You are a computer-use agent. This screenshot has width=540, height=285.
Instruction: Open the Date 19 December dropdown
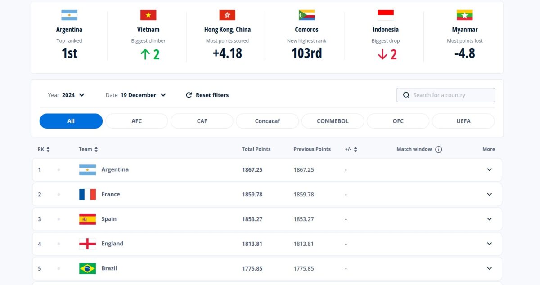pyautogui.click(x=136, y=95)
